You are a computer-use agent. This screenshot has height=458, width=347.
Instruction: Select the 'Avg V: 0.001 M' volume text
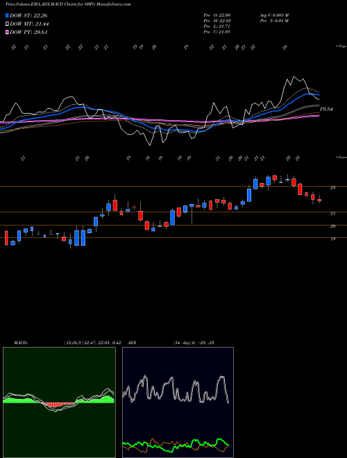click(274, 15)
